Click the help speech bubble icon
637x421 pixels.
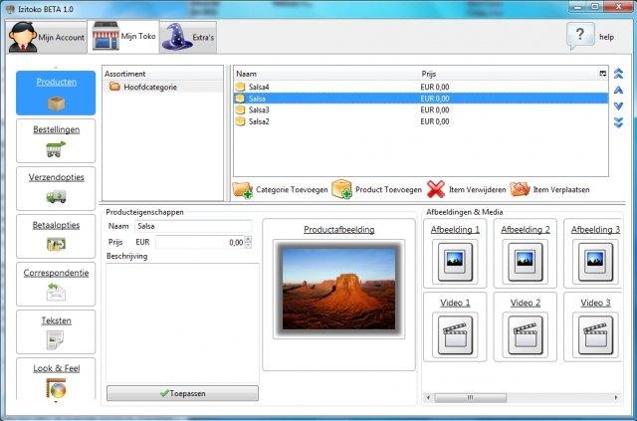coord(580,36)
